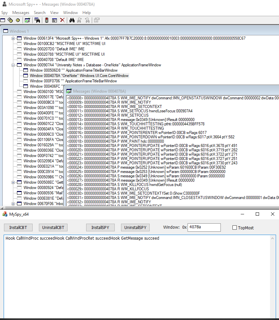The height and width of the screenshot is (320, 279).
Task: Select message <000030> WM_IME_SETCONTEXT fSet:0 line
Action: 133,193
